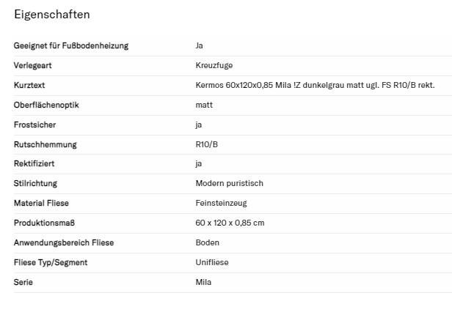452x312 pixels.
Task: Click the 'Geeignet für Fußbodenheizung' label
Action: click(71, 45)
